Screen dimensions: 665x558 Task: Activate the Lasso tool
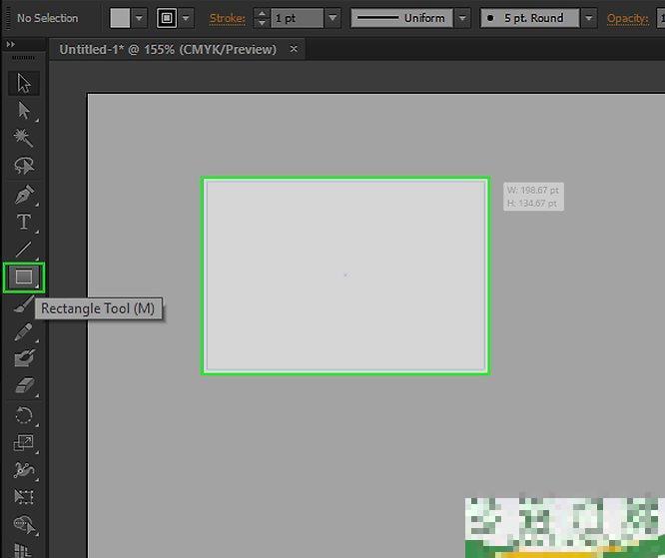point(24,166)
